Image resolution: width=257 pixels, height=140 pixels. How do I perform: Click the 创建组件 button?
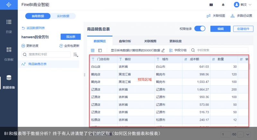tap(243, 29)
